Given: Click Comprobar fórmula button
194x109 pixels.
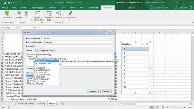Looking at the screenshot, I should point(47,51).
